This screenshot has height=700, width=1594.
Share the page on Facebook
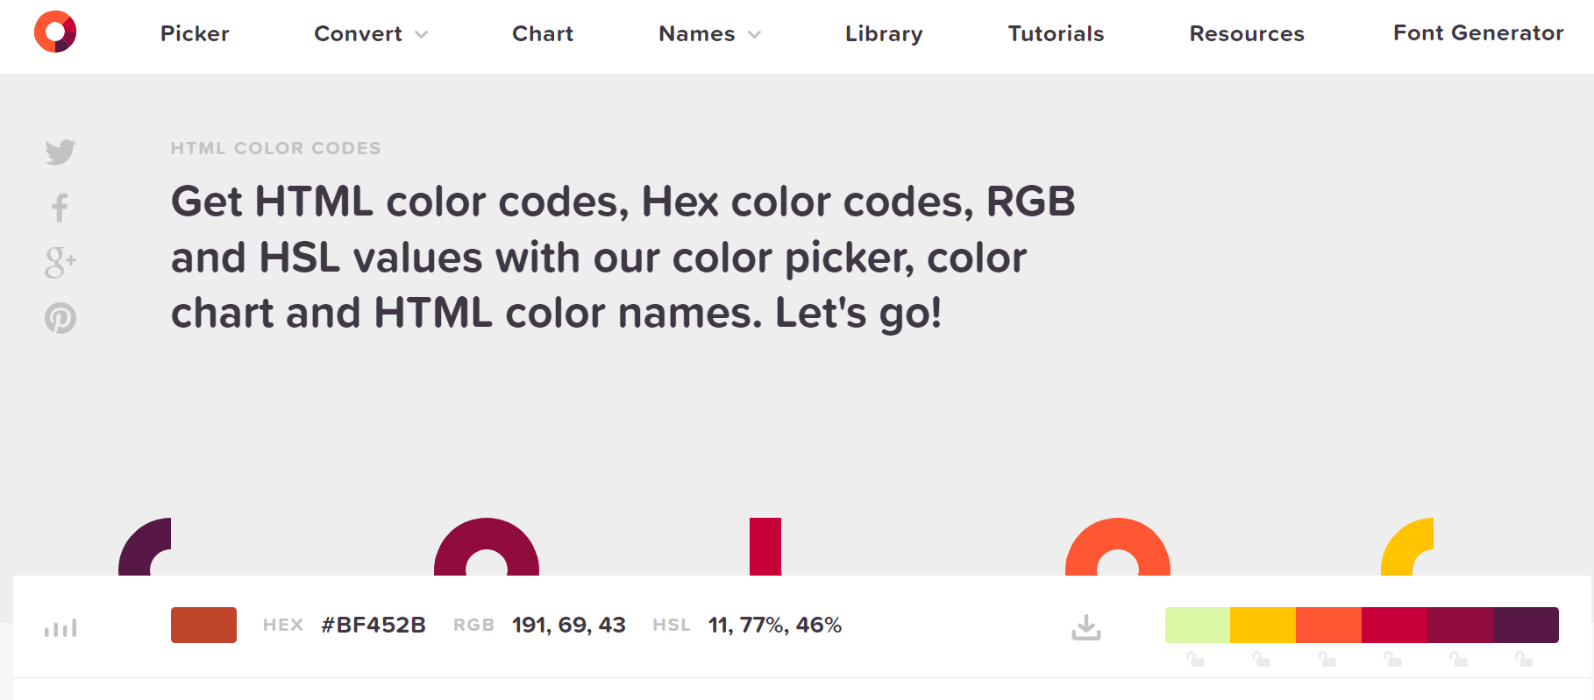point(60,208)
